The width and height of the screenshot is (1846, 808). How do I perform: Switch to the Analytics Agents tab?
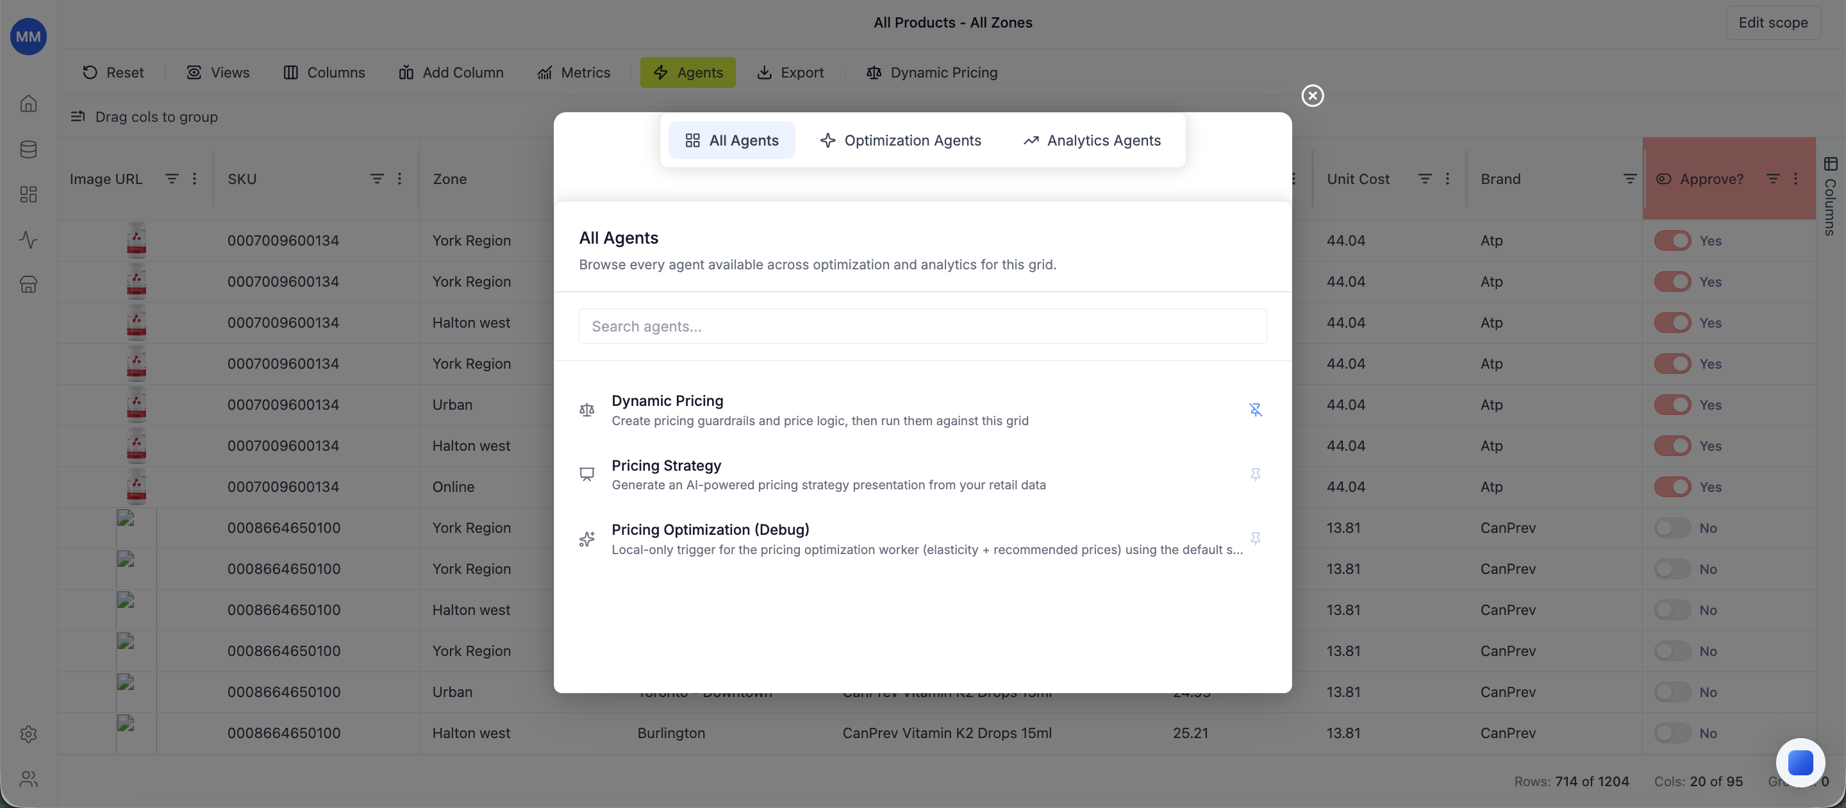(1092, 140)
